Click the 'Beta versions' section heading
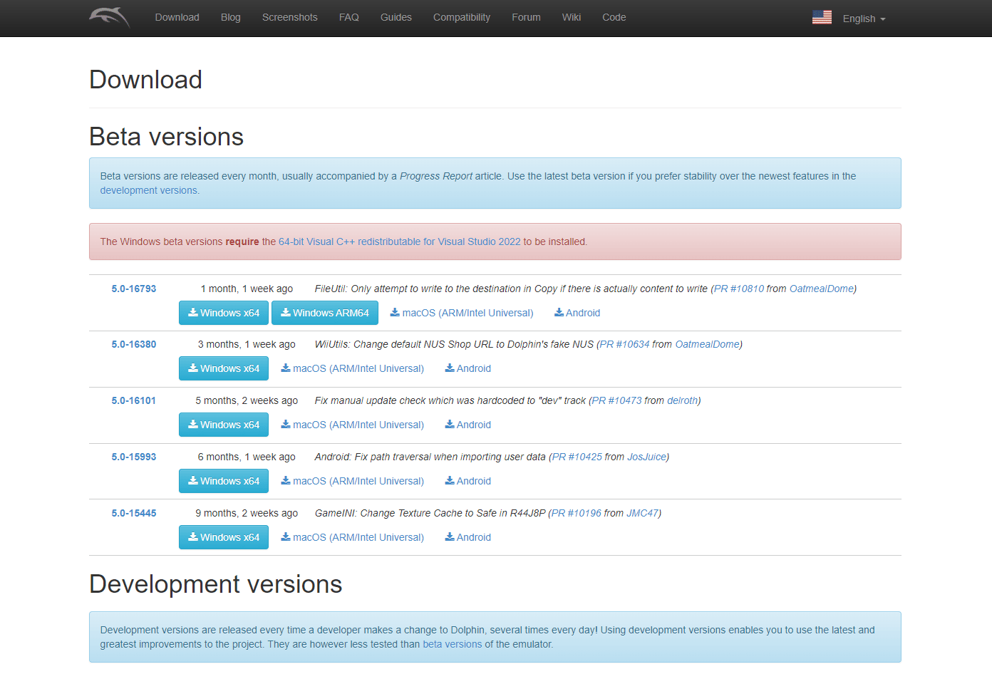992x674 pixels. 167,137
